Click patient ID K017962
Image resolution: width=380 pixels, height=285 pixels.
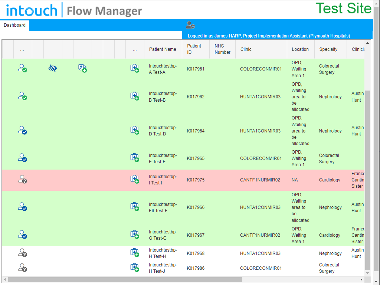[196, 97]
